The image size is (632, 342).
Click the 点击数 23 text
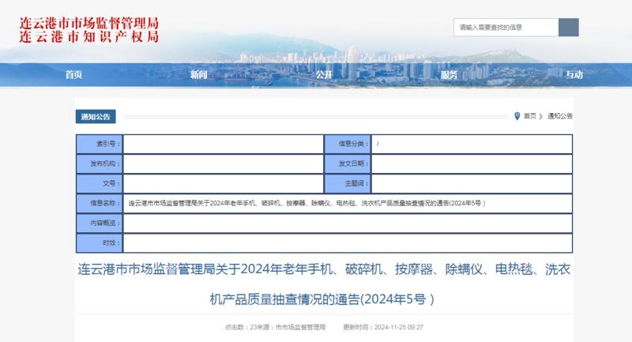pyautogui.click(x=241, y=327)
